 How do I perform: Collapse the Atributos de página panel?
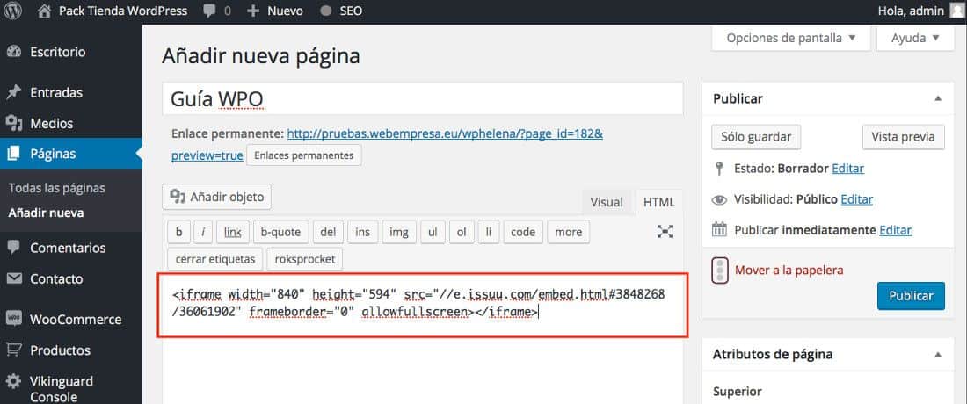pyautogui.click(x=937, y=355)
